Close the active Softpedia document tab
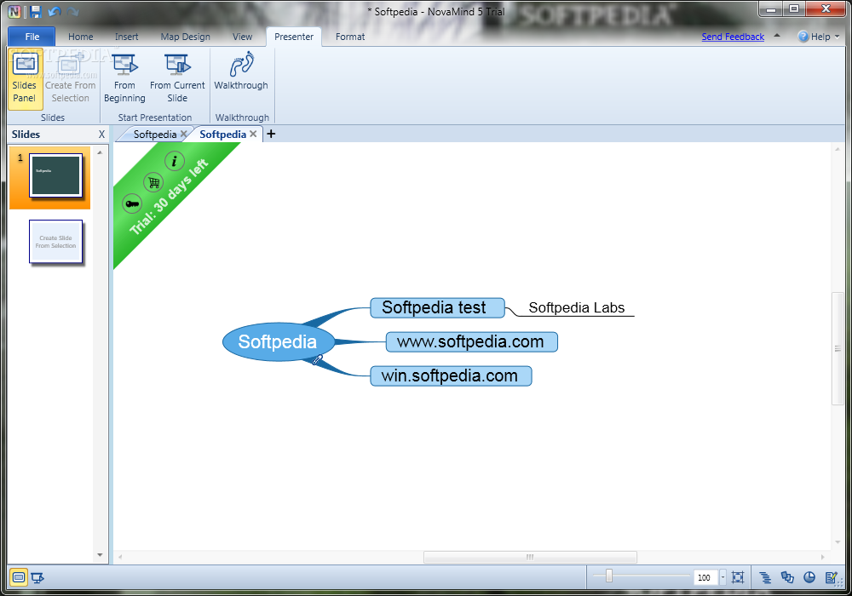The image size is (852, 596). point(253,134)
